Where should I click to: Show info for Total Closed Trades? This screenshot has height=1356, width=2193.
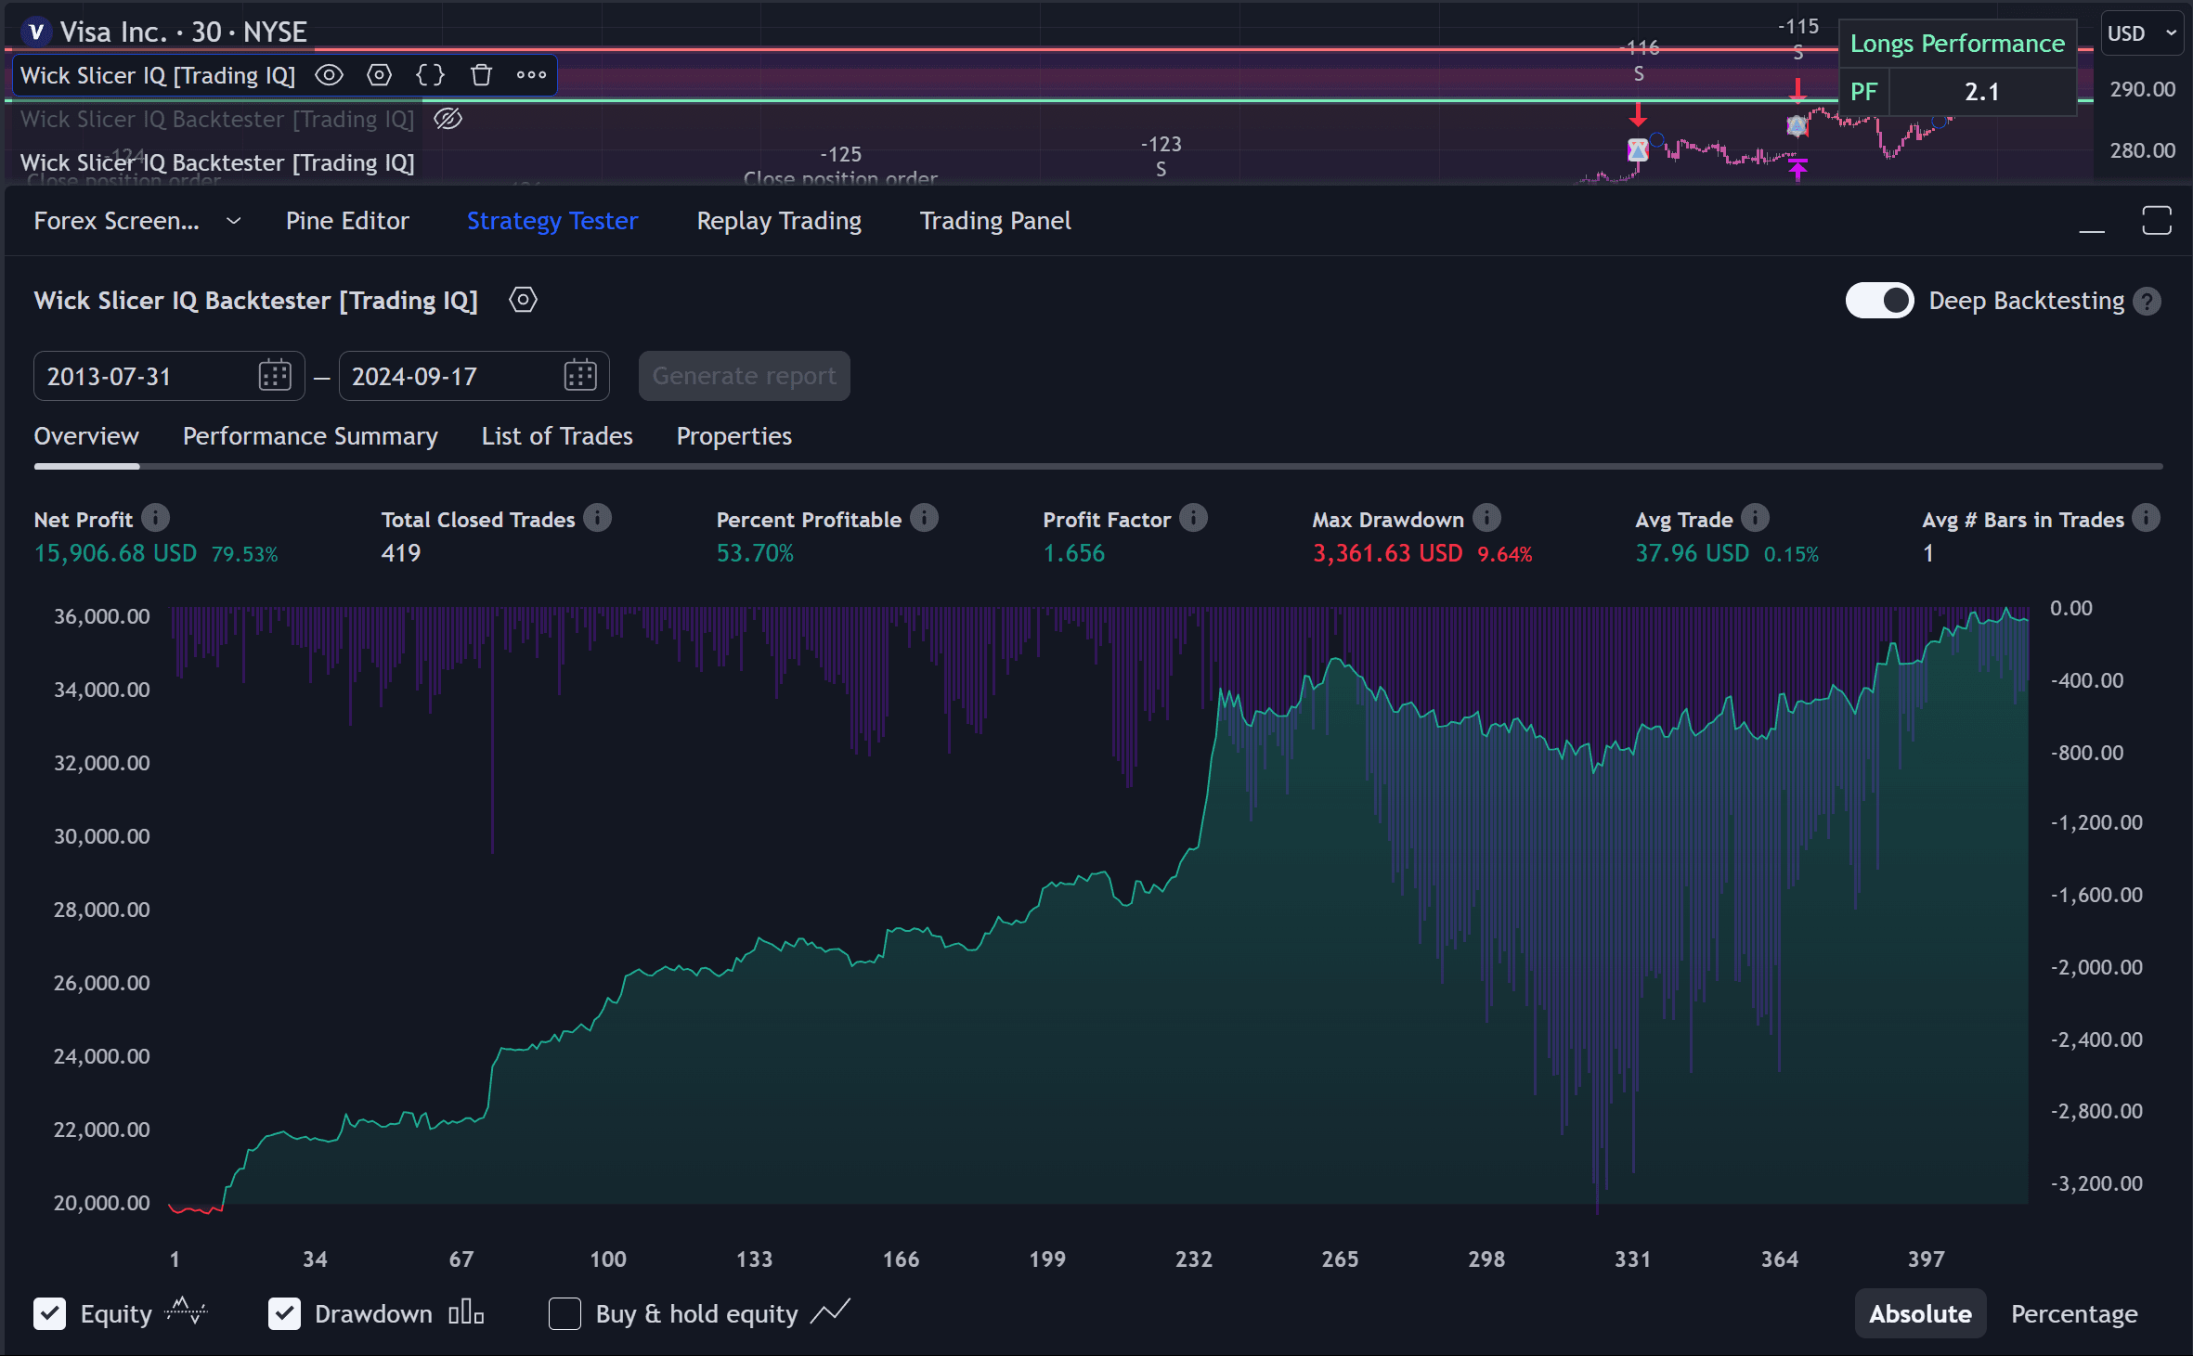[598, 518]
